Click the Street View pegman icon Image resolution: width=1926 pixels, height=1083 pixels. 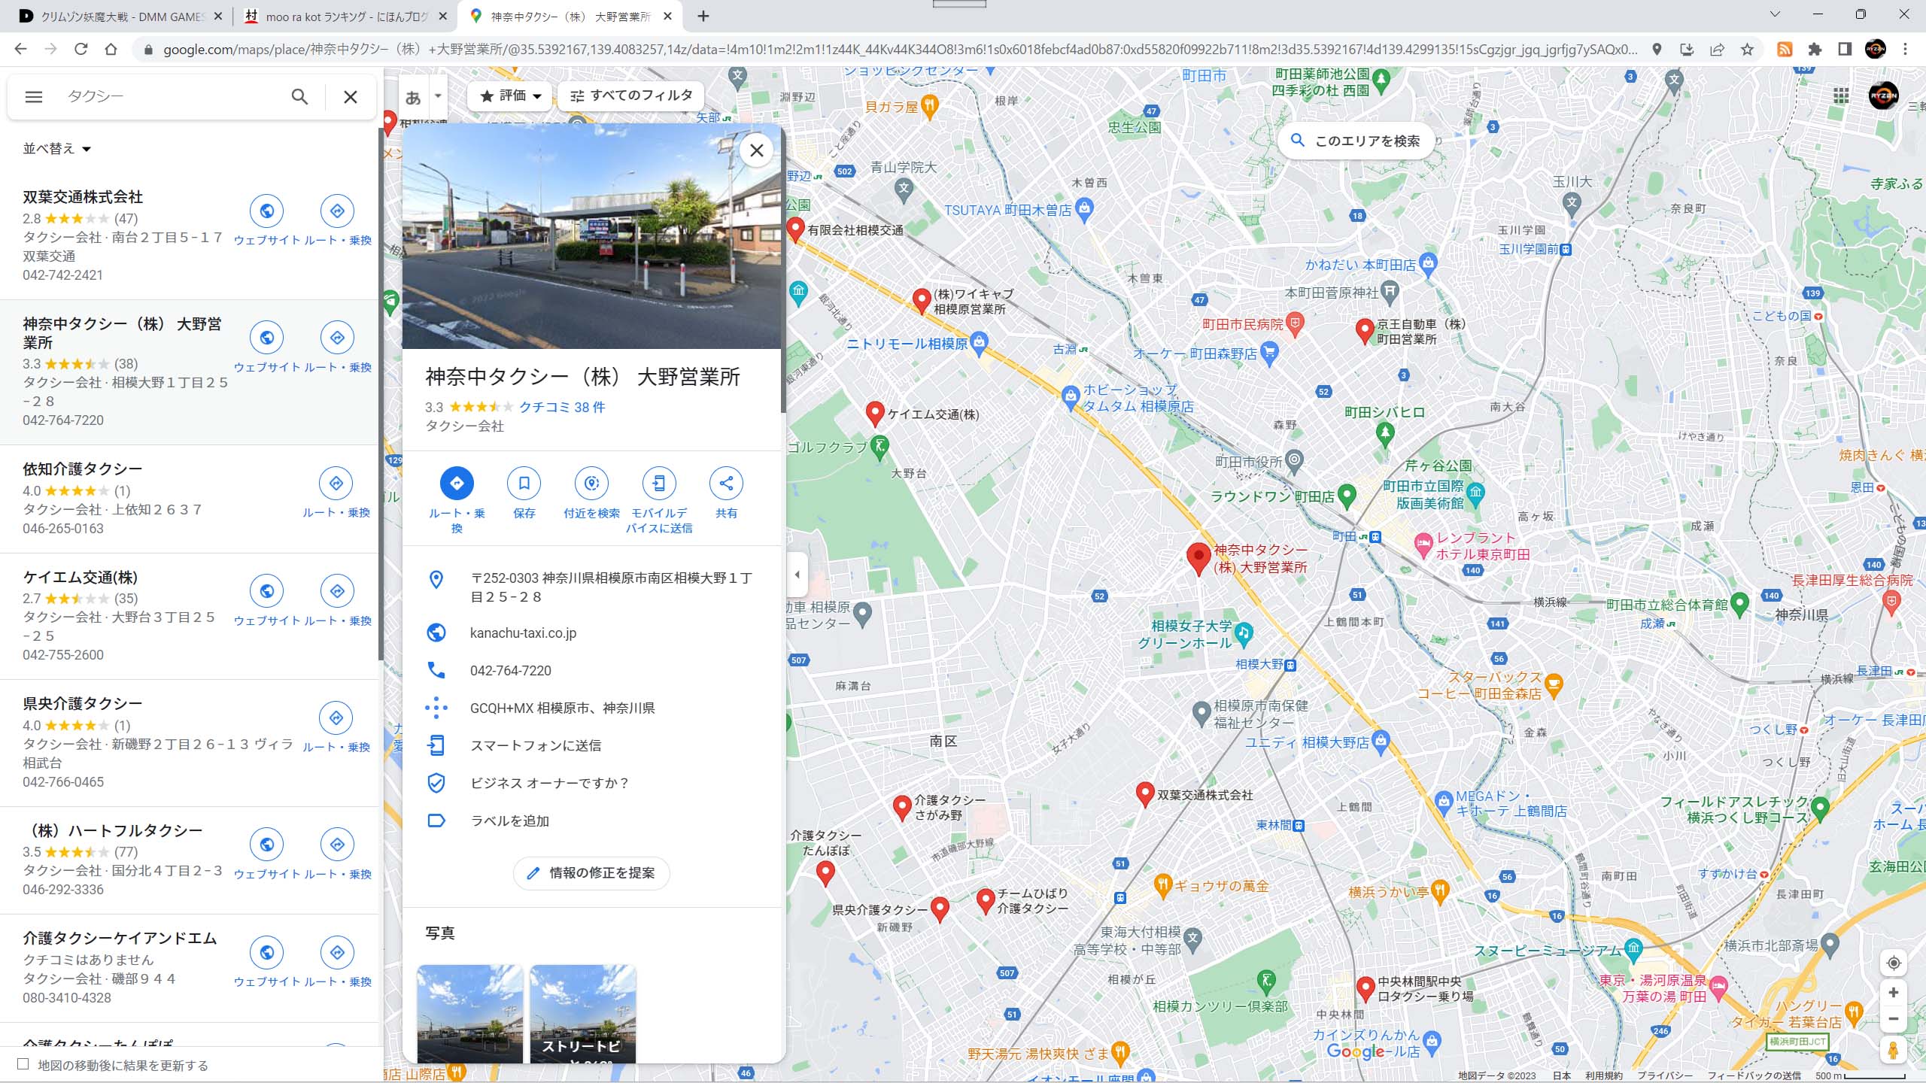1894,1051
